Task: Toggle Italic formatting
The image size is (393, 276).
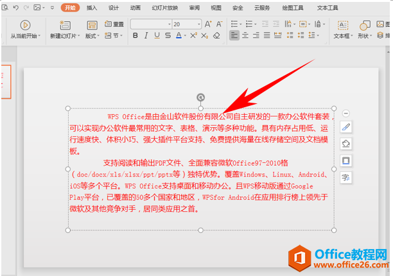Action: coord(146,35)
